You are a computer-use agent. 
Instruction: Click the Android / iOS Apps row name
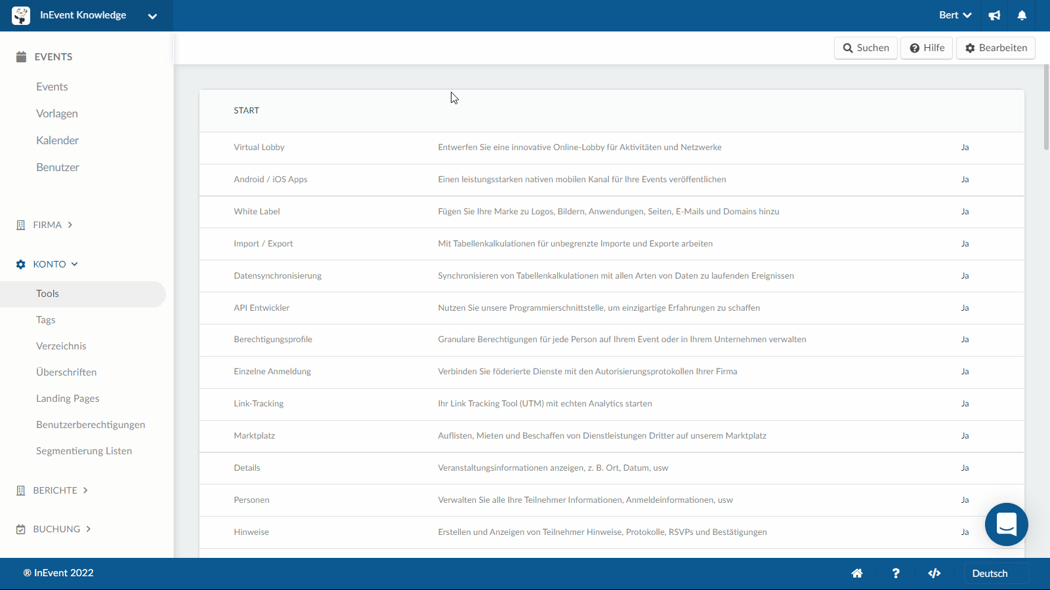click(x=270, y=180)
